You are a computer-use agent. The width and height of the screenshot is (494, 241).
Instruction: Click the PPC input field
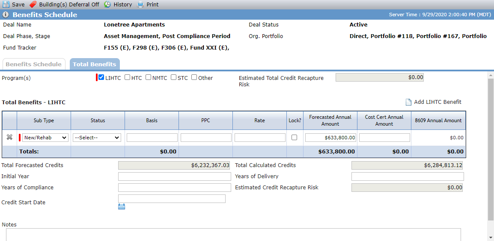206,138
